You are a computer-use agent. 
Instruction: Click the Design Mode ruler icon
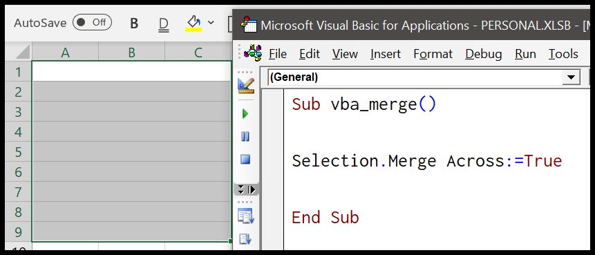point(245,86)
